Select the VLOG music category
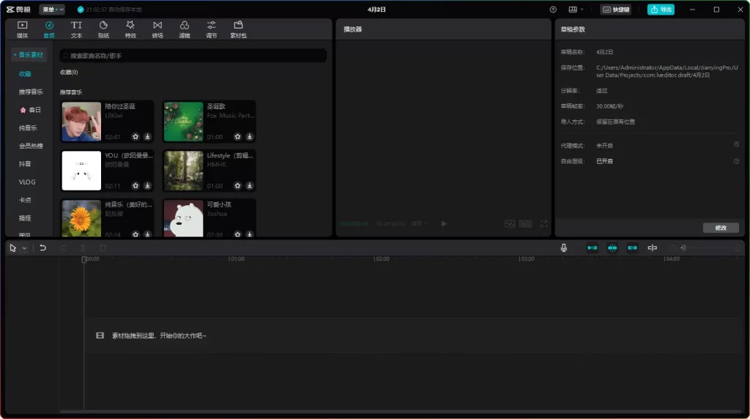Viewport: 750px width, 419px height. click(x=27, y=182)
